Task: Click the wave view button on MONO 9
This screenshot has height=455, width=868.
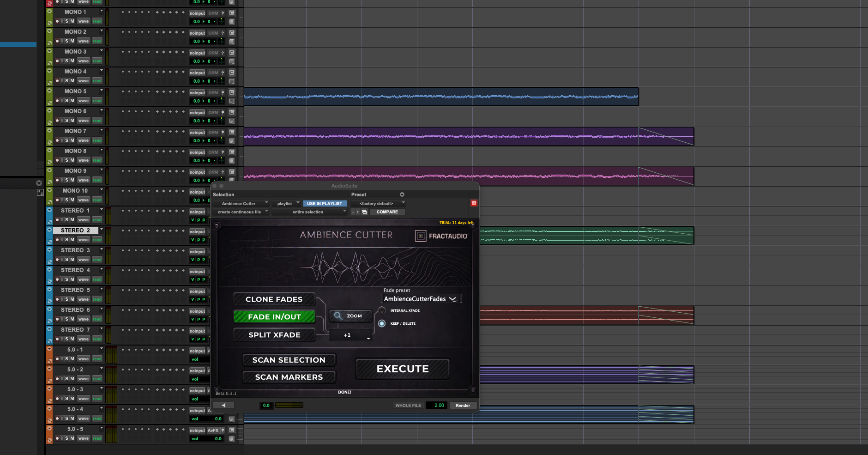Action: click(x=83, y=180)
